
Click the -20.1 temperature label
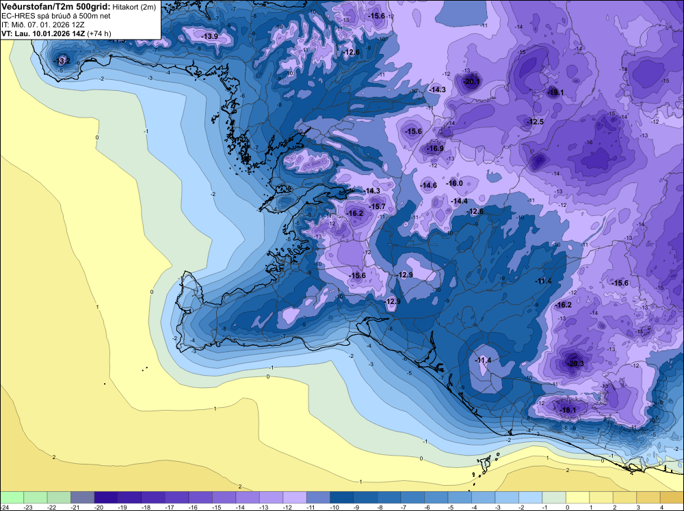472,81
